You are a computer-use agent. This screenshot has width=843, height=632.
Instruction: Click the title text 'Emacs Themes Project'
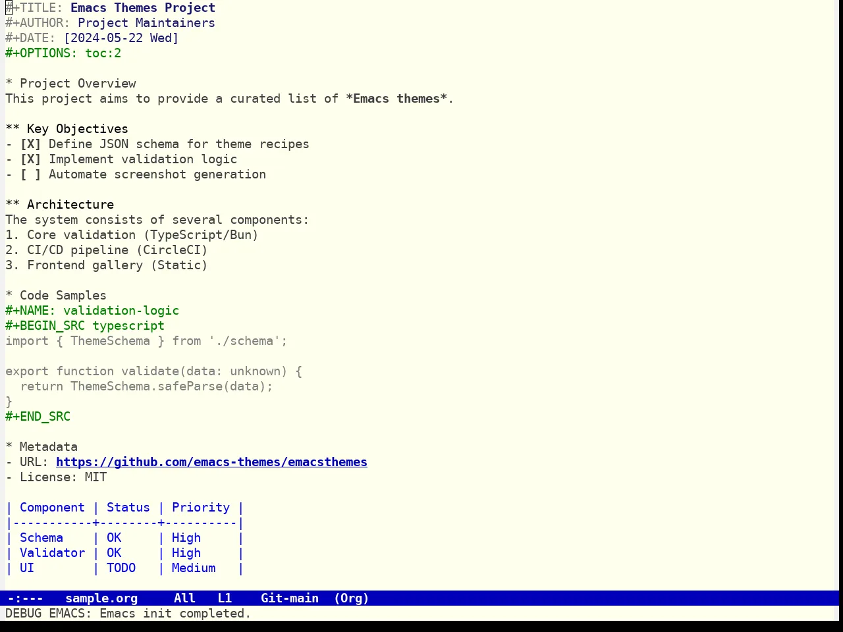143,8
